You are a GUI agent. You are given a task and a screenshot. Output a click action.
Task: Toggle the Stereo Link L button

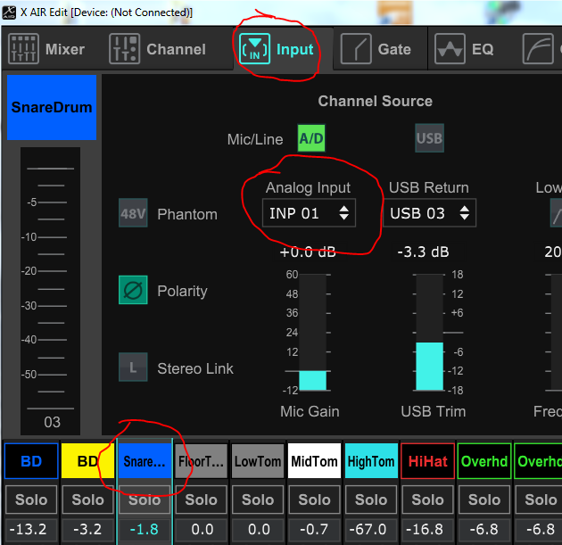click(x=133, y=367)
